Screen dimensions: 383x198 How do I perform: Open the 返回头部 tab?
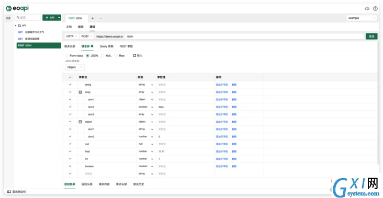coord(87,184)
